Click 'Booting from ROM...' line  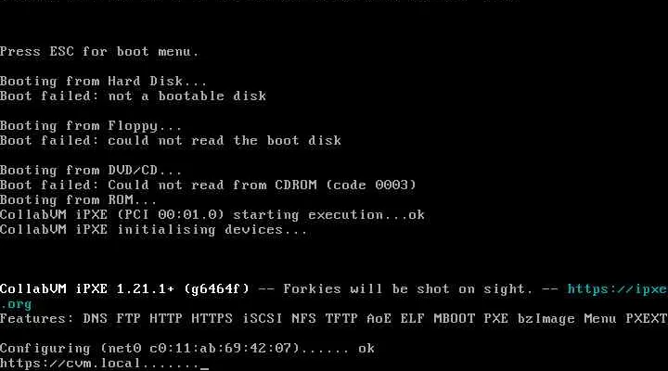tap(78, 199)
